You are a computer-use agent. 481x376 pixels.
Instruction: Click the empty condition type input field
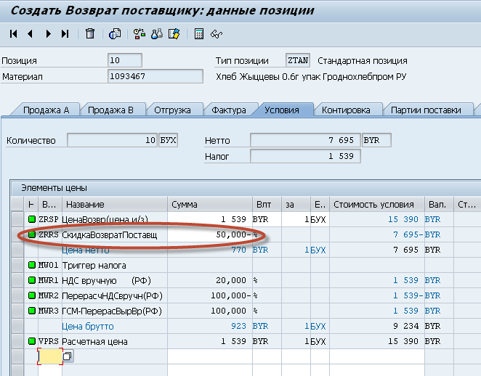[x=50, y=356]
